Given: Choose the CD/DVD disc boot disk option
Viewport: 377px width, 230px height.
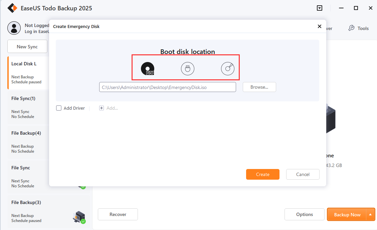Looking at the screenshot, I should tap(228, 69).
